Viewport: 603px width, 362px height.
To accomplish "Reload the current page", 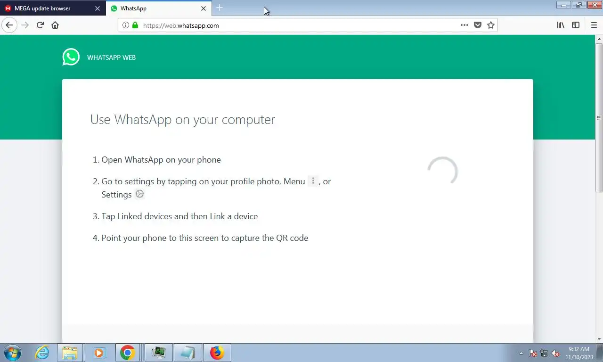I will point(40,25).
